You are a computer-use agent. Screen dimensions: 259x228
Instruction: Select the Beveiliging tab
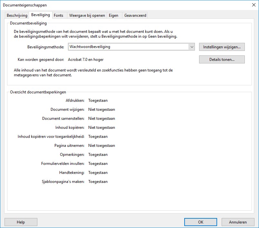pos(40,14)
